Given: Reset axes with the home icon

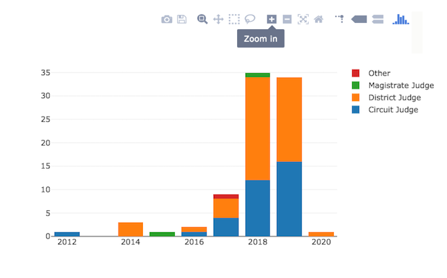Looking at the screenshot, I should point(319,20).
